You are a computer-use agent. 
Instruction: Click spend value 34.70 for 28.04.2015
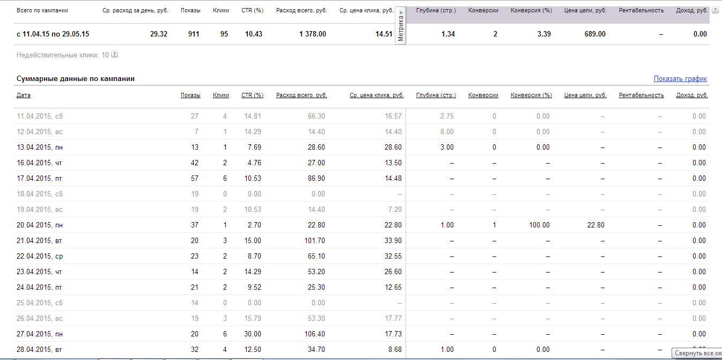click(x=316, y=350)
